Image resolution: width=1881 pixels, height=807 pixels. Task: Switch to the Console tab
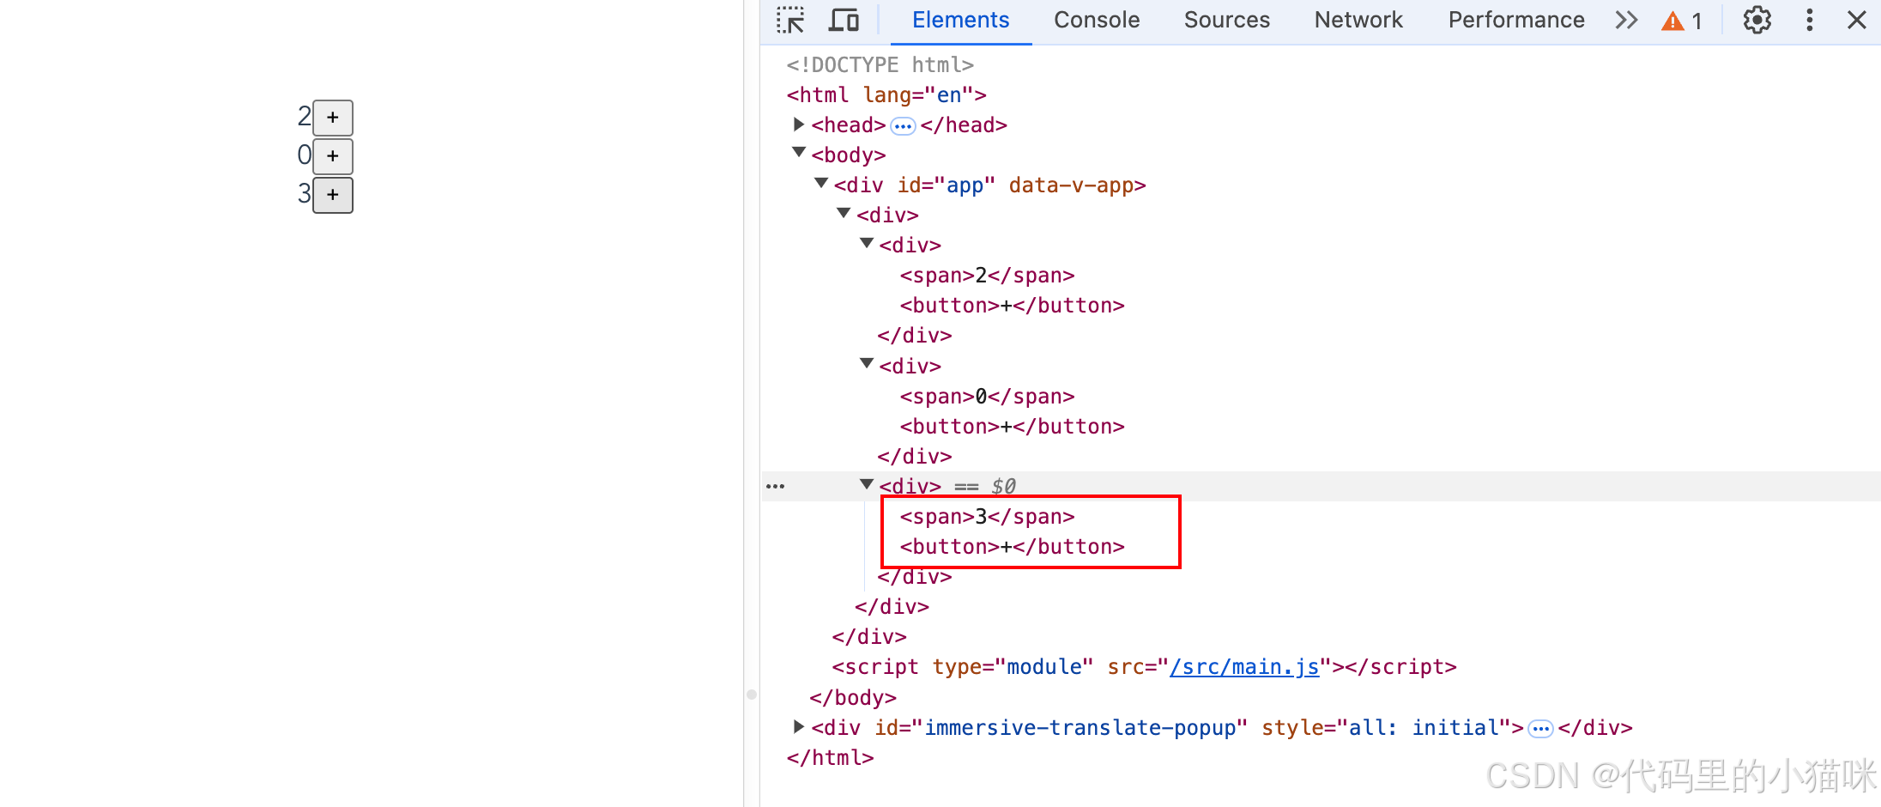[x=1096, y=19]
